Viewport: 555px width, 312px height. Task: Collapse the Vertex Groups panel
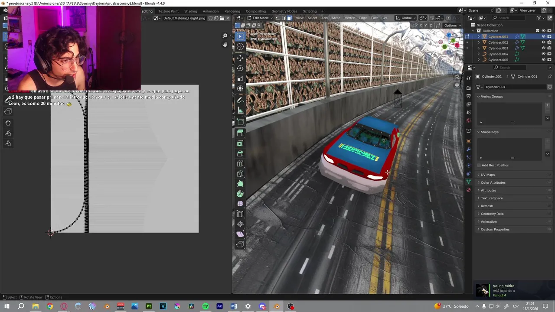[479, 97]
